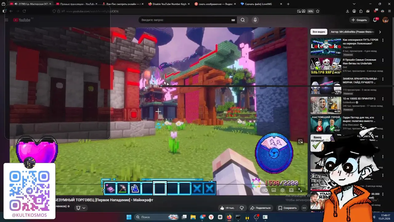This screenshot has height=222, width=394.
Task: Switch to the сжать изображение Яндекс tab
Action: 214,4
